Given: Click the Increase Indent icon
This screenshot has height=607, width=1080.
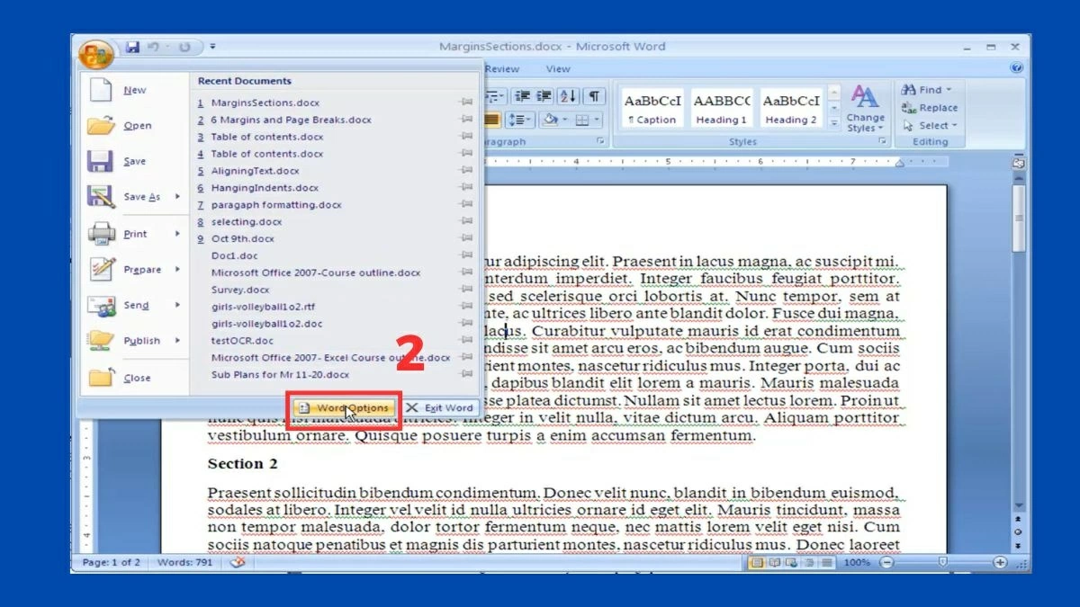Looking at the screenshot, I should (x=544, y=96).
